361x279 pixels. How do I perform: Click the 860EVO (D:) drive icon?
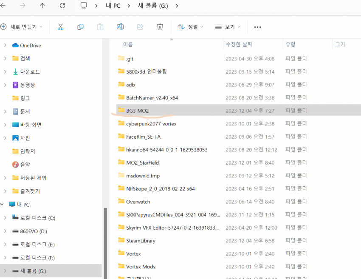[15, 231]
